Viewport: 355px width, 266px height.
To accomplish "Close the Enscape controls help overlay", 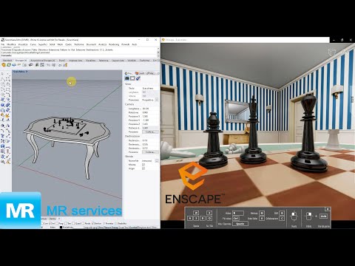I will [x=328, y=209].
